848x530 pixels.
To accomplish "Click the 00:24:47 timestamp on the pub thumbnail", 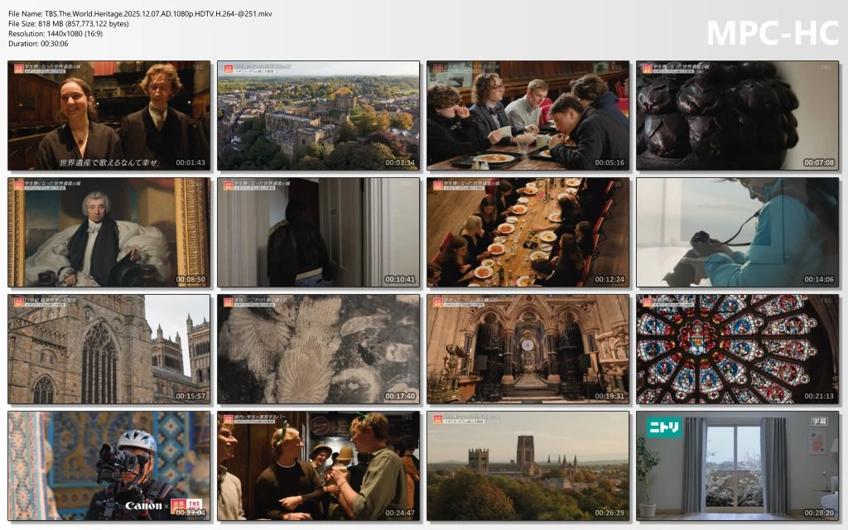I will point(401,513).
